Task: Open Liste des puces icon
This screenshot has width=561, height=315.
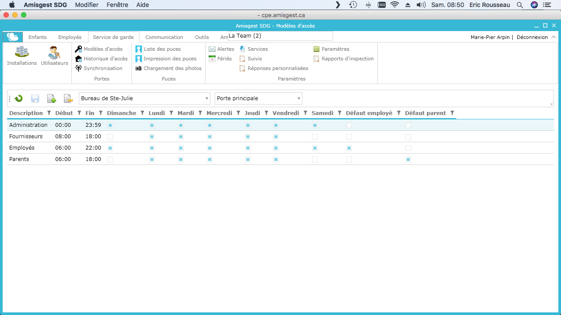Action: click(138, 49)
